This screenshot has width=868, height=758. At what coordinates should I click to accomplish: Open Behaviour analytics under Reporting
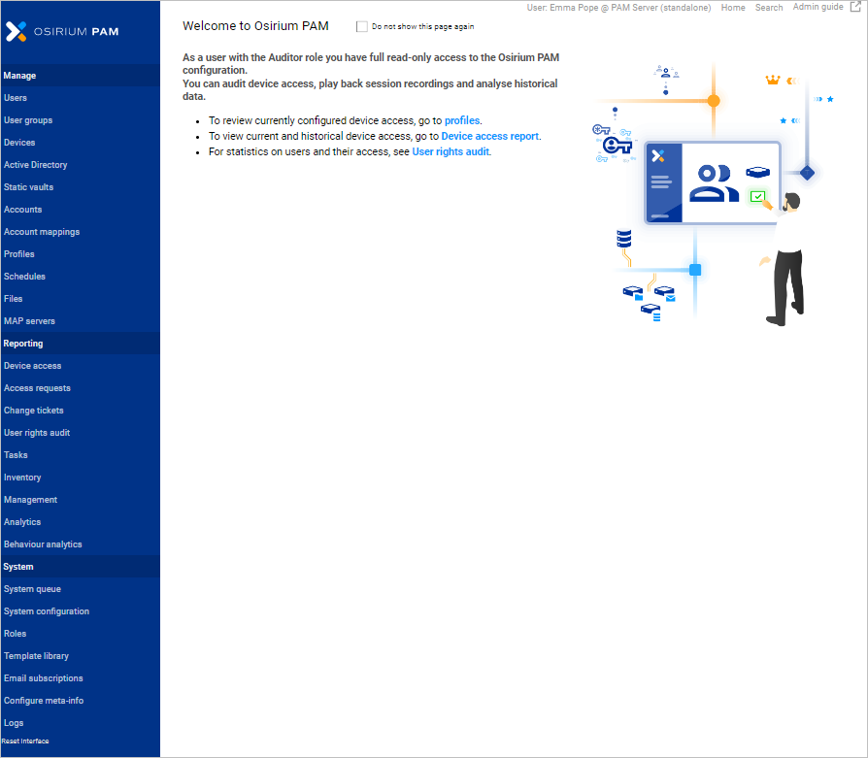(x=41, y=544)
